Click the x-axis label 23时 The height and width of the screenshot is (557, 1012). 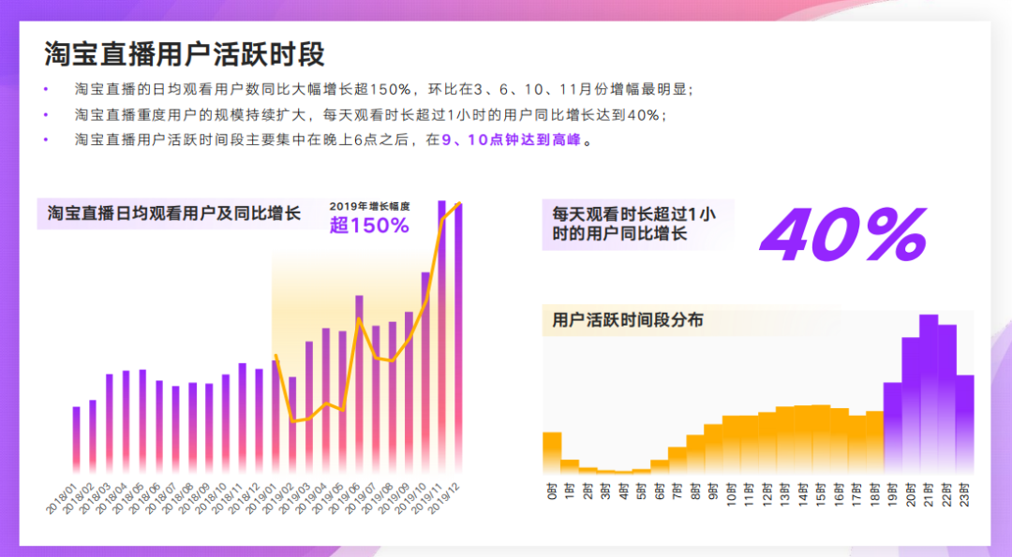(x=965, y=494)
